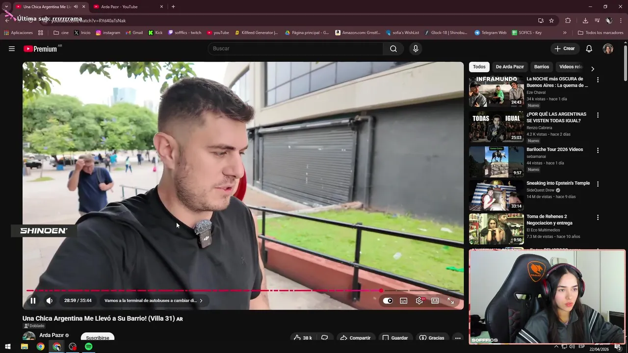Viewport: 628px width, 353px height.
Task: Open more actions ellipsis below video
Action: click(x=458, y=338)
